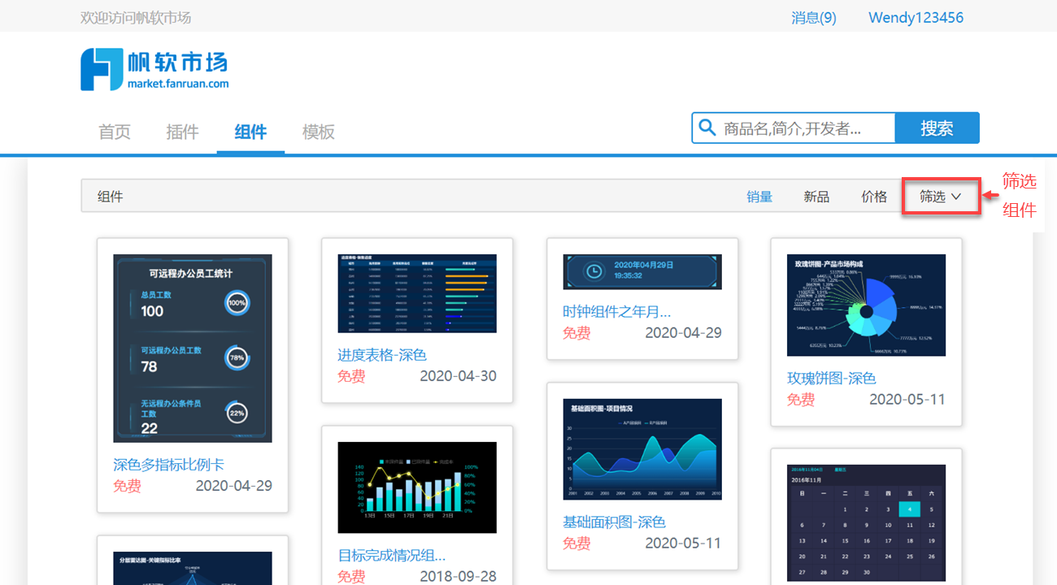The height and width of the screenshot is (585, 1057).
Task: Click the 玫瑰饼图-深色 title link
Action: point(831,378)
